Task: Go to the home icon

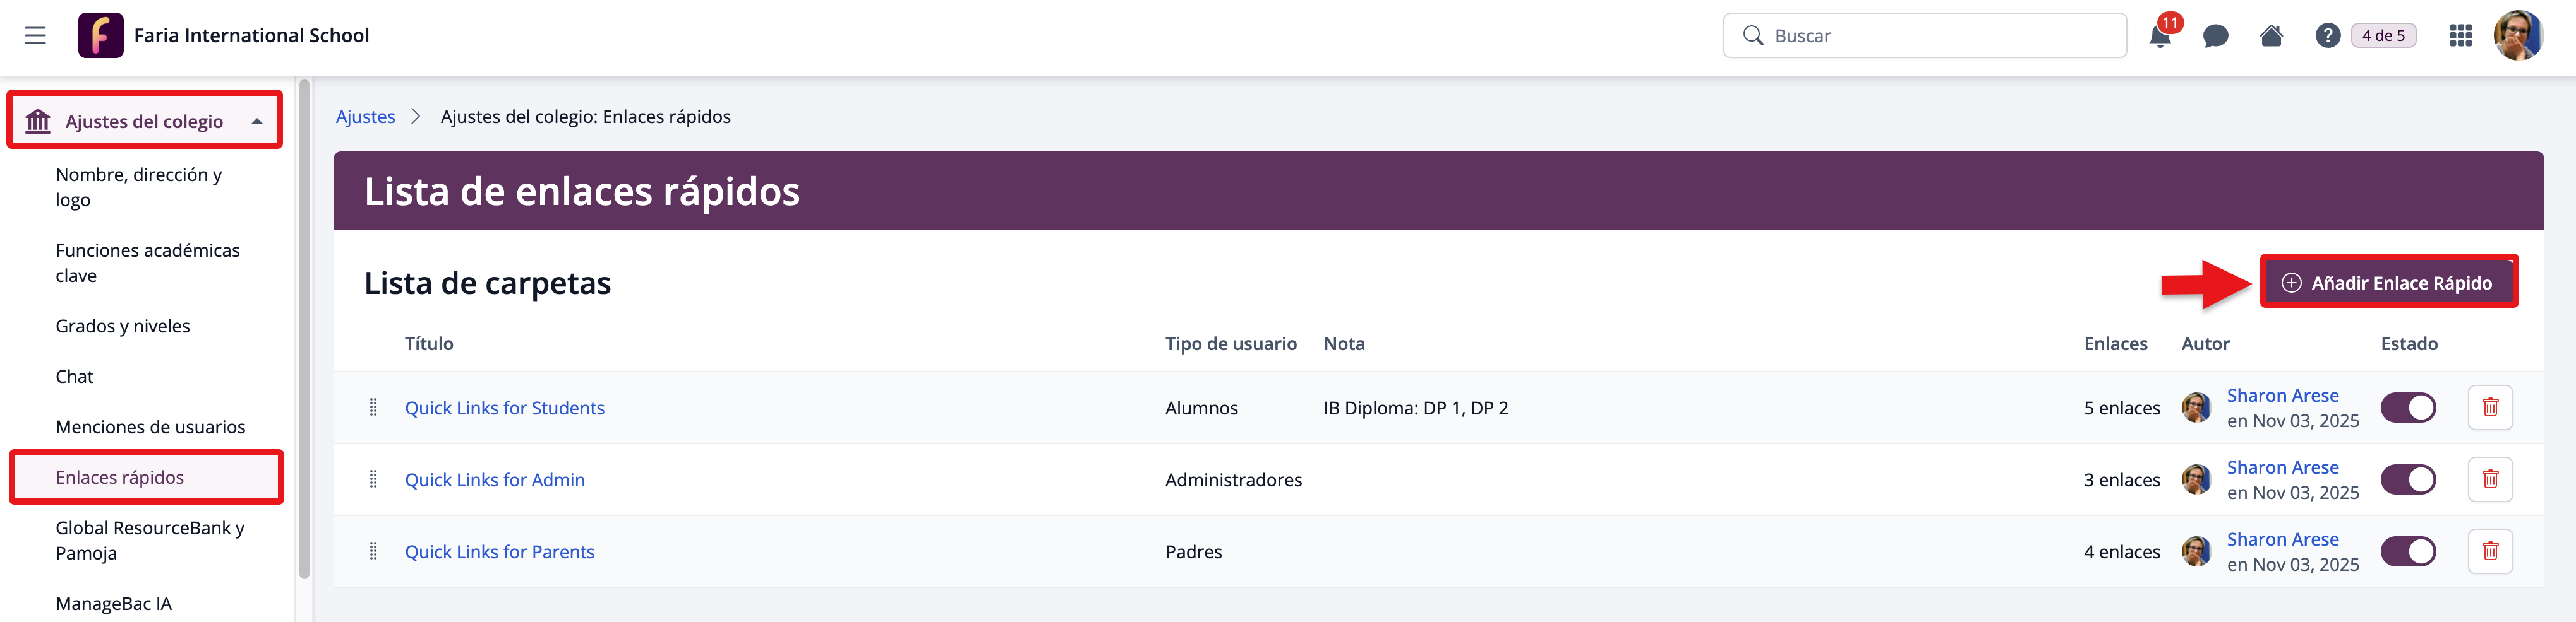Action: coord(2271,37)
